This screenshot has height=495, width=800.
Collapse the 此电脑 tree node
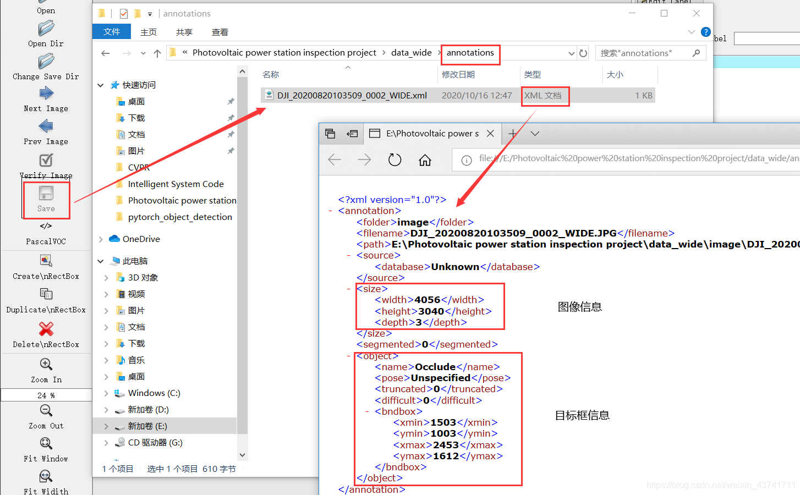(x=101, y=261)
